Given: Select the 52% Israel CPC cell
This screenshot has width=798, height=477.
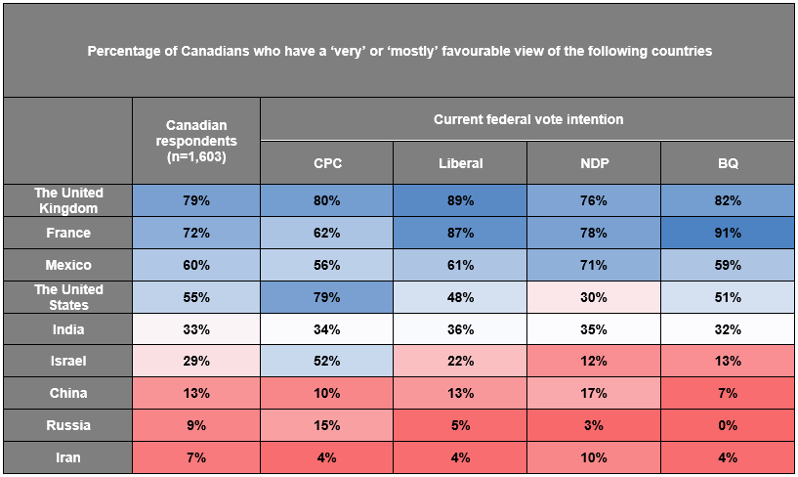Looking at the screenshot, I should (327, 361).
